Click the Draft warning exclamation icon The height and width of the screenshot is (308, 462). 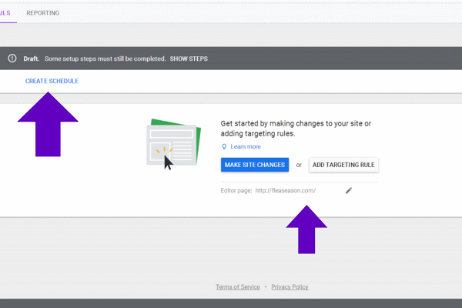tap(12, 59)
